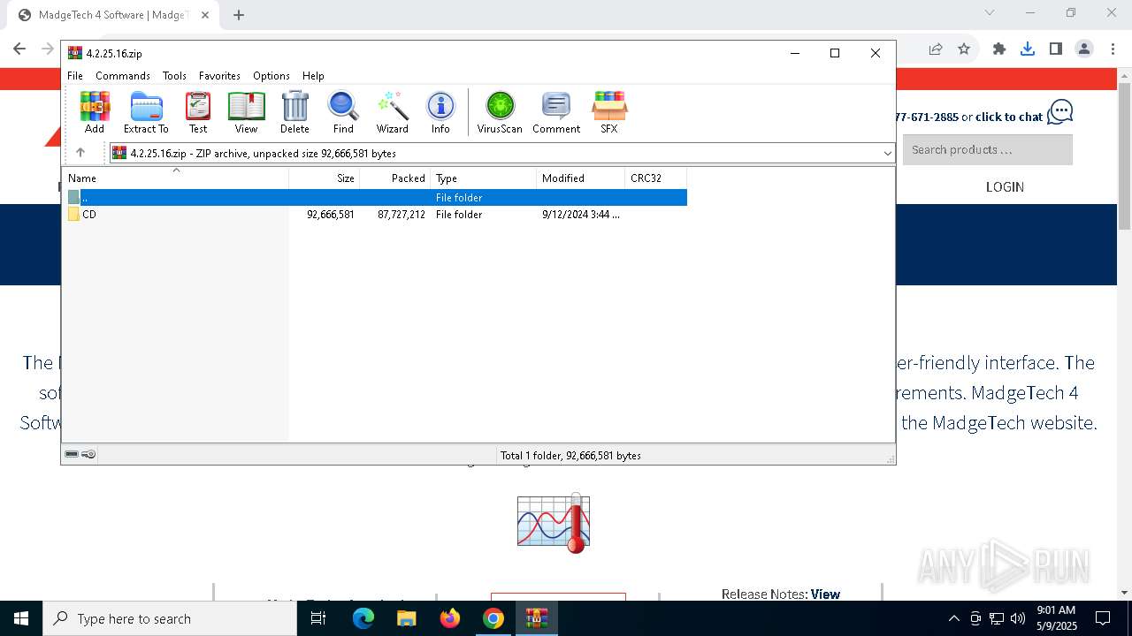Click the key icon in status bar
Viewport: 1132px width, 636px height.
(88, 455)
